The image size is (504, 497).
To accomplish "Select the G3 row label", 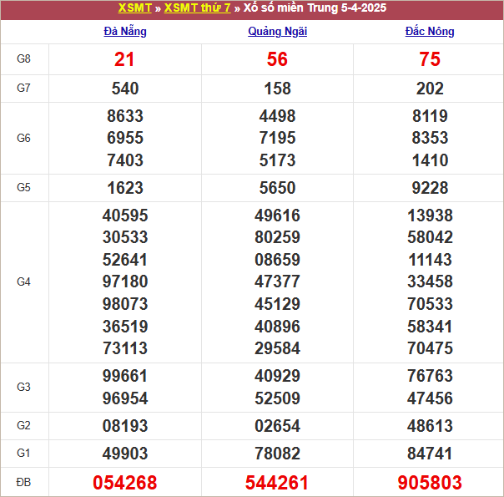I will (x=24, y=387).
